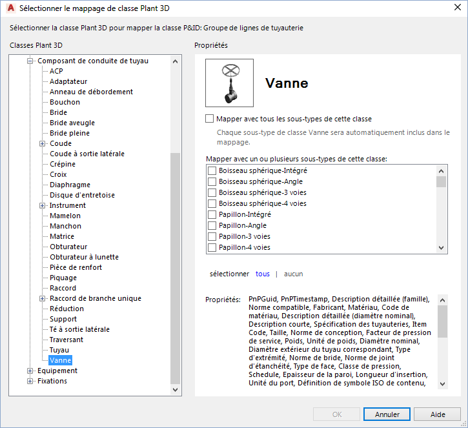The width and height of the screenshot is (468, 428).
Task: Select Matrice in the class tree
Action: pos(62,236)
